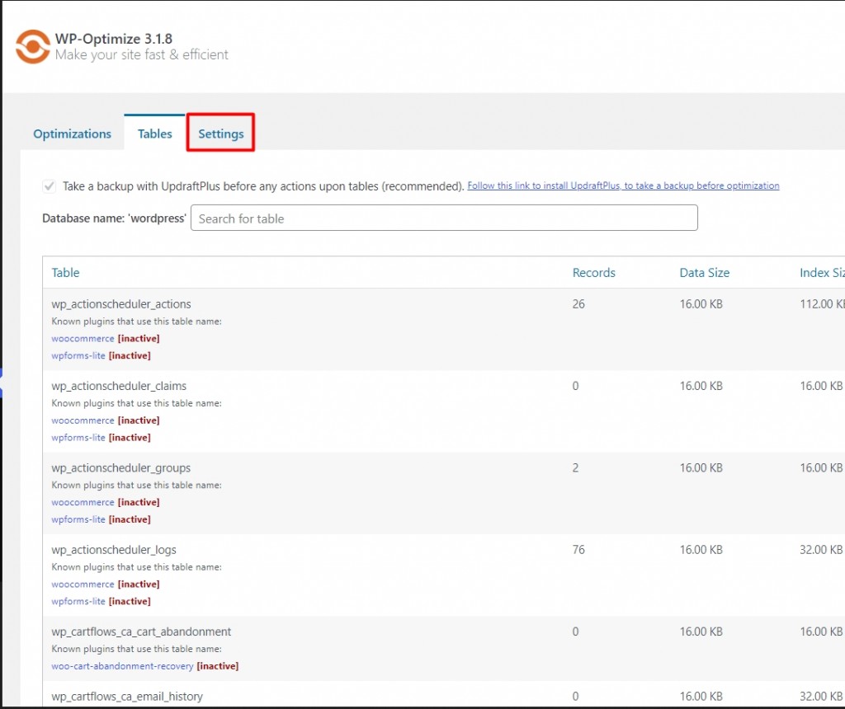Open wpforms-lite link under wp_actionscheduler_actions
845x709 pixels.
(78, 356)
